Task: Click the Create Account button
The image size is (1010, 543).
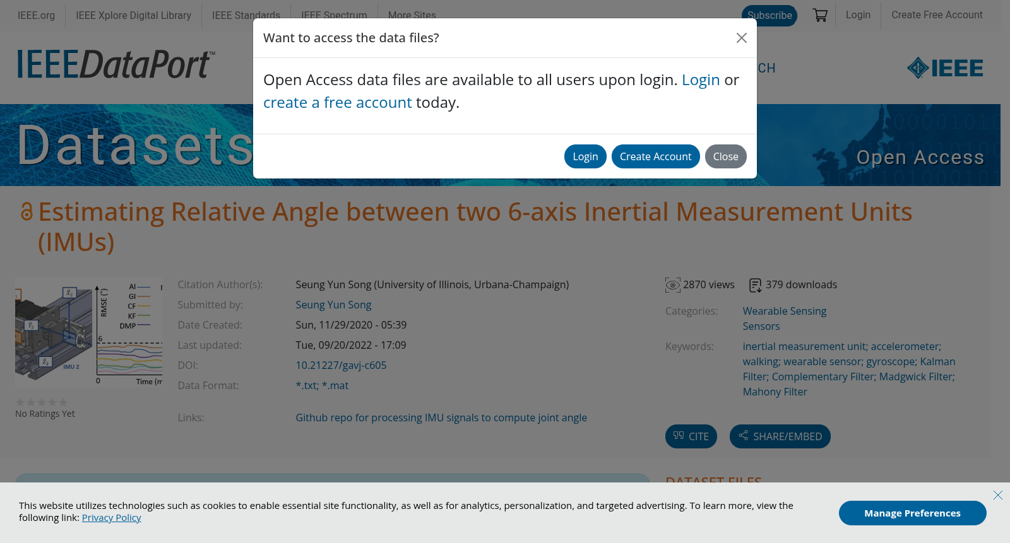Action: tap(655, 156)
